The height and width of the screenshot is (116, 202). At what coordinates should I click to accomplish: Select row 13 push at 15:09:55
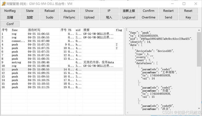tap(62, 77)
